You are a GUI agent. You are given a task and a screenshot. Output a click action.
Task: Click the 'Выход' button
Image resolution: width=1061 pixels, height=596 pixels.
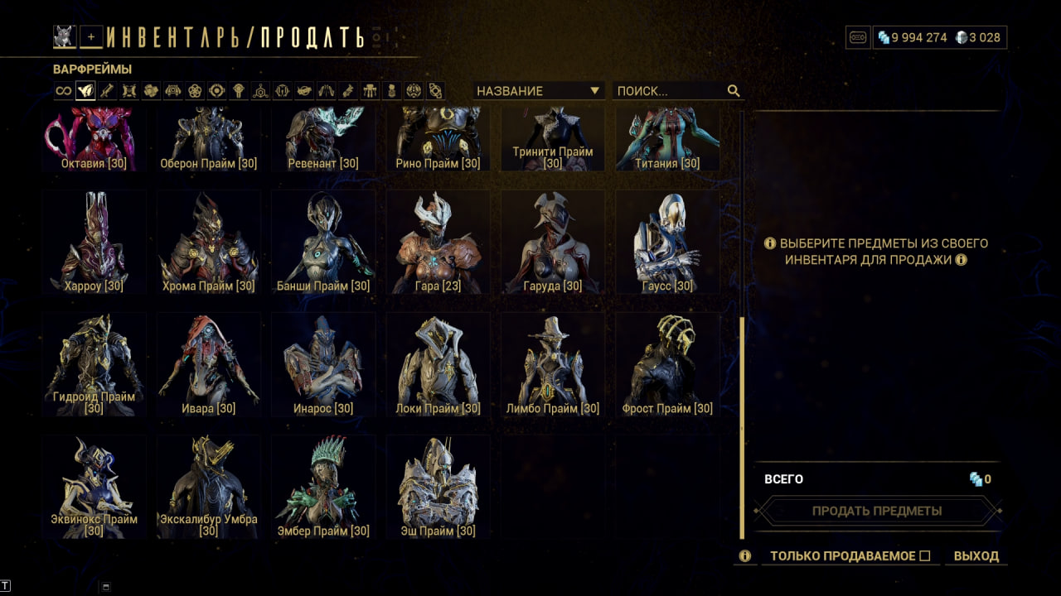[976, 556]
